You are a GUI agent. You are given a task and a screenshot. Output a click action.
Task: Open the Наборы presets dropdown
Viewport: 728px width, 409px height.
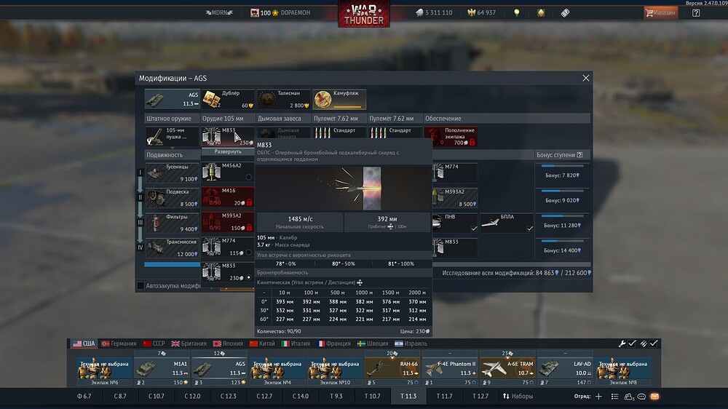tap(518, 396)
